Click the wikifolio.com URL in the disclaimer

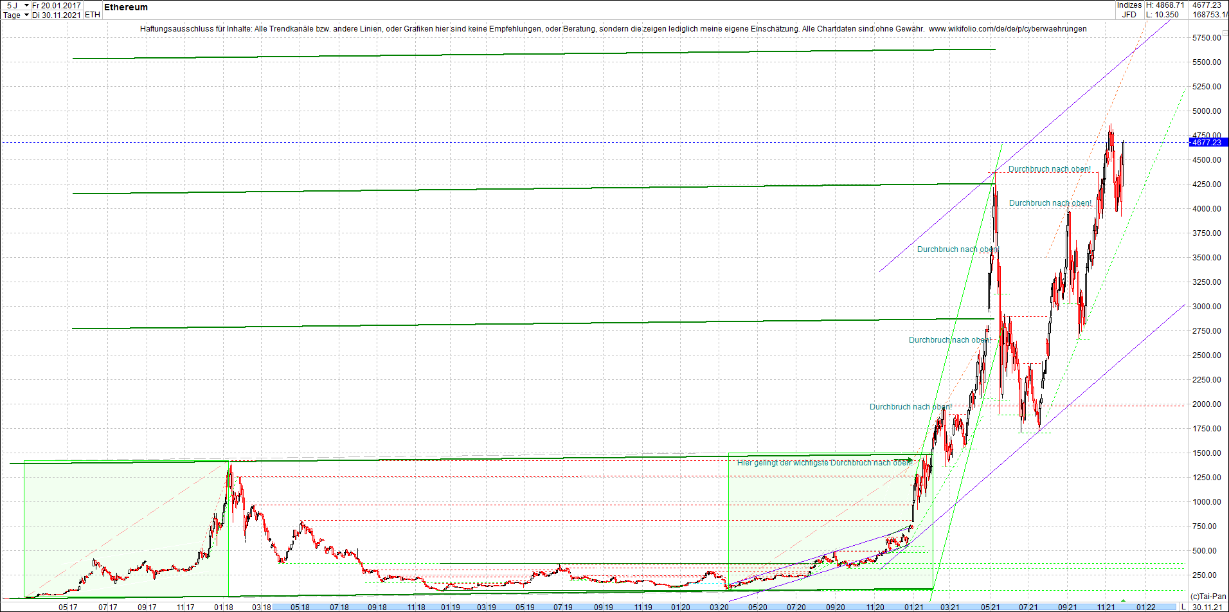[x=1007, y=29]
